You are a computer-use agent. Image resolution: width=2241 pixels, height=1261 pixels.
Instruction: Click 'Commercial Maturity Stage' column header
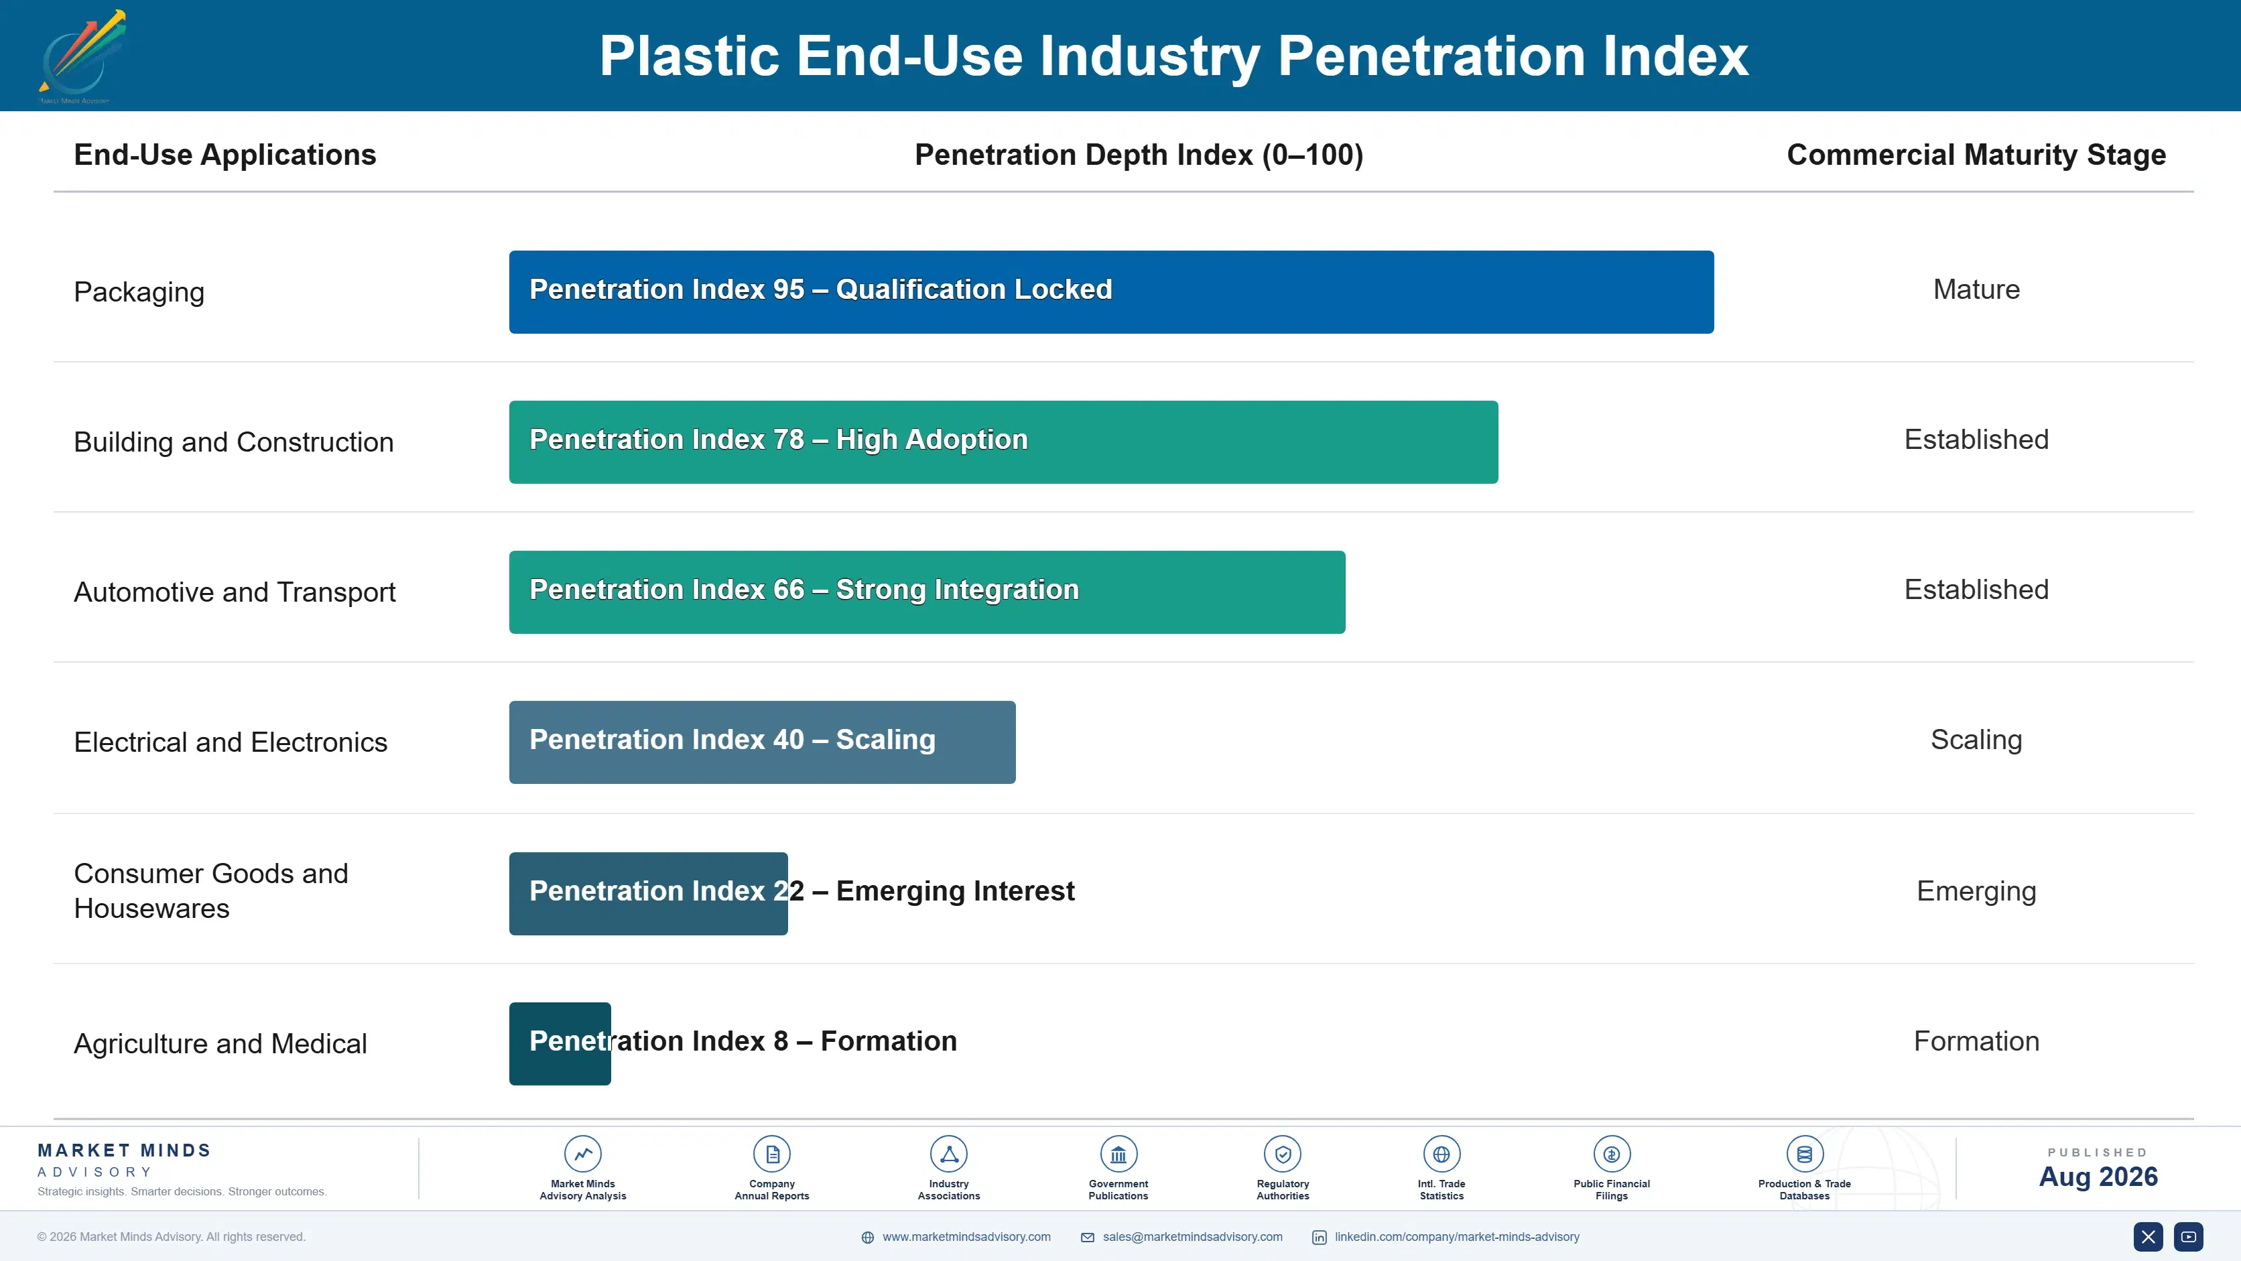click(x=1976, y=155)
